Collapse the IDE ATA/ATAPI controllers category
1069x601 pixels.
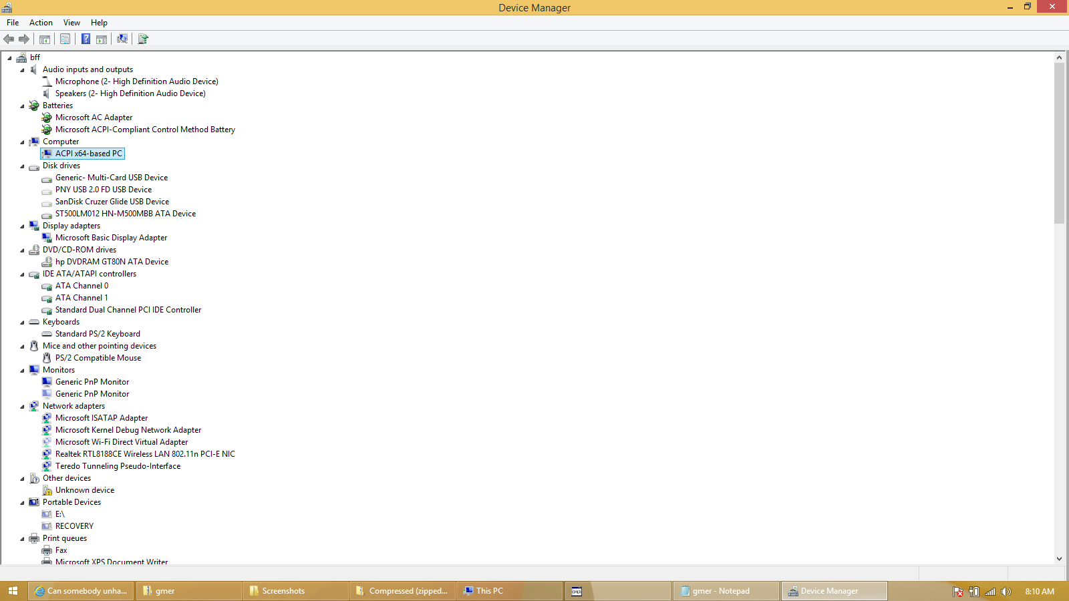(x=22, y=274)
